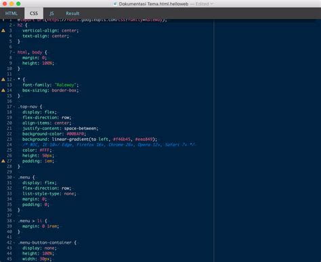The height and width of the screenshot is (262, 321).
Task: Click the #f46b45 gradient color value
Action: (x=122, y=139)
